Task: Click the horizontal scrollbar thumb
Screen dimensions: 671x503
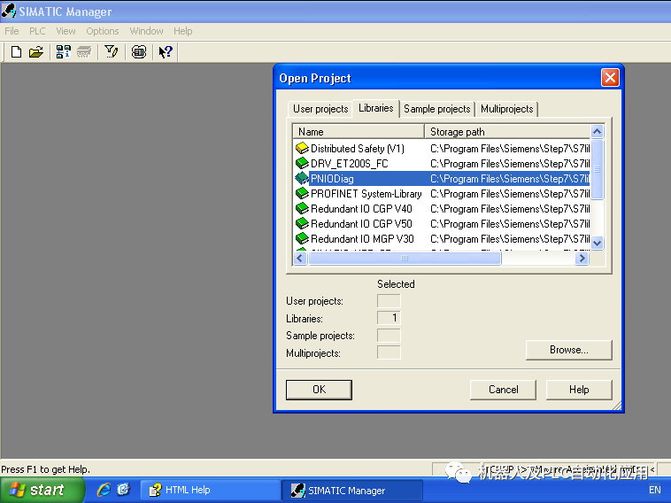Action: (405, 258)
